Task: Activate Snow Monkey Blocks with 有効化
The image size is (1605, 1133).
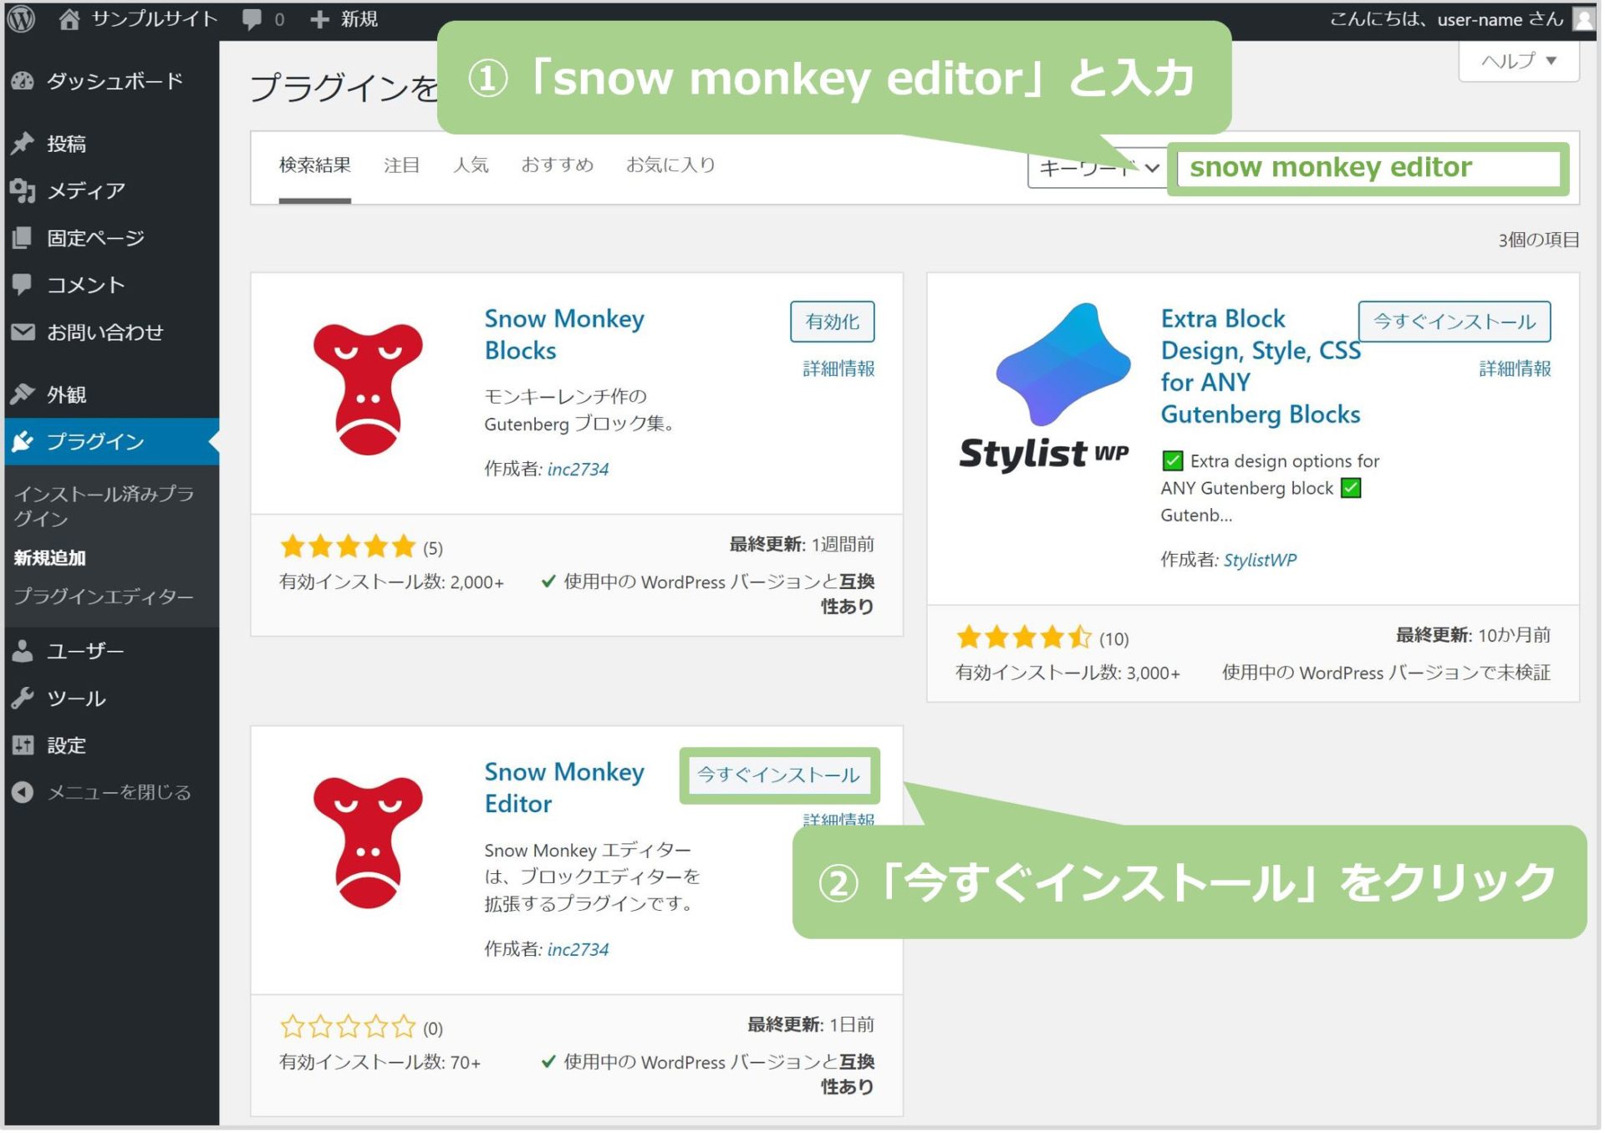Action: (832, 322)
